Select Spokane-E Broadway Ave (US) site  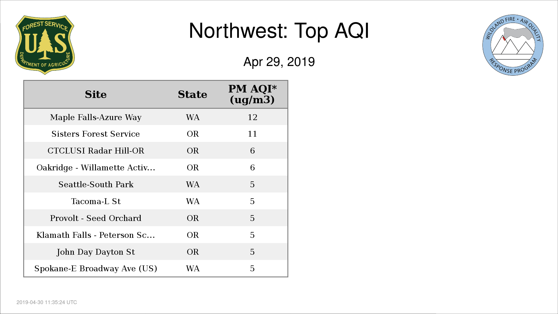(x=96, y=269)
